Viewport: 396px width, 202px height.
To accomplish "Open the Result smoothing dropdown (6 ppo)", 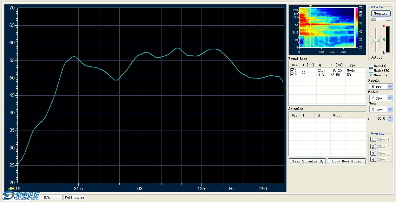I will [x=381, y=86].
